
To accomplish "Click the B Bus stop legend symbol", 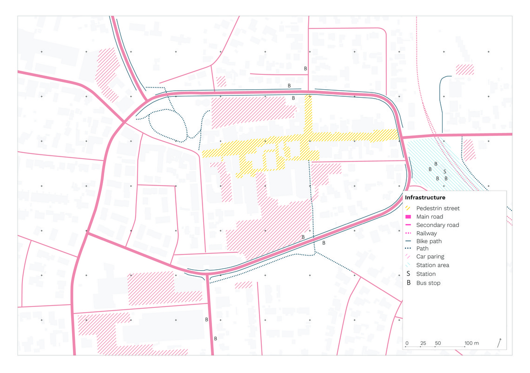I will 408,283.
